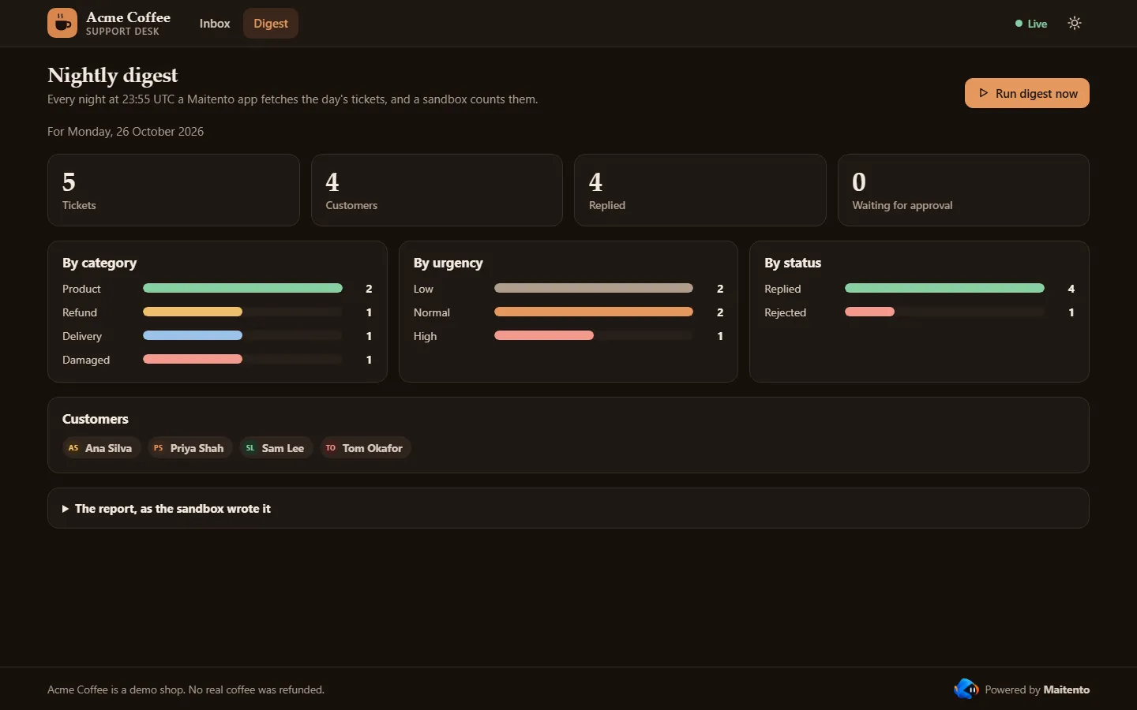
Task: Click the 'Every night at 23:55 UTC' description
Action: coord(292,99)
